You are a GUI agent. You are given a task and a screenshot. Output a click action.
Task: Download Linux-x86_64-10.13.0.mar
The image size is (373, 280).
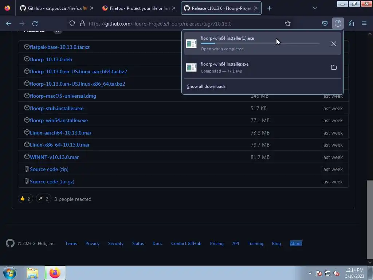click(59, 145)
